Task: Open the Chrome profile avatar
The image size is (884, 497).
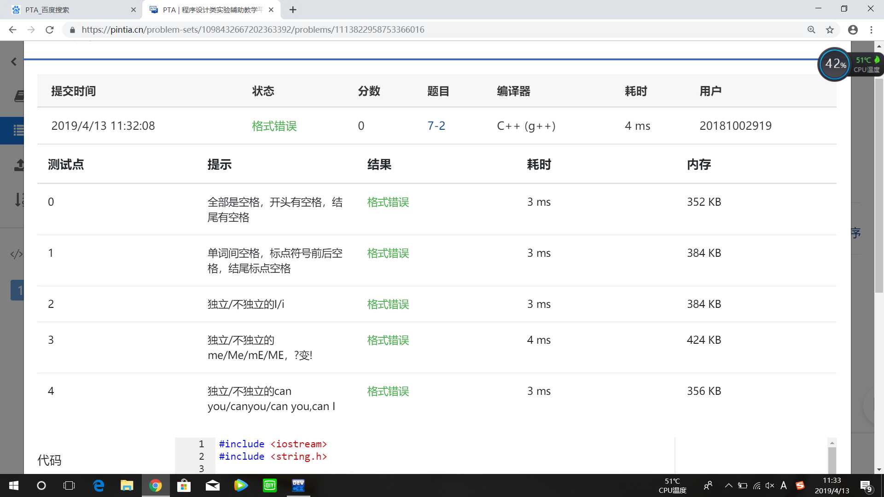Action: tap(853, 30)
